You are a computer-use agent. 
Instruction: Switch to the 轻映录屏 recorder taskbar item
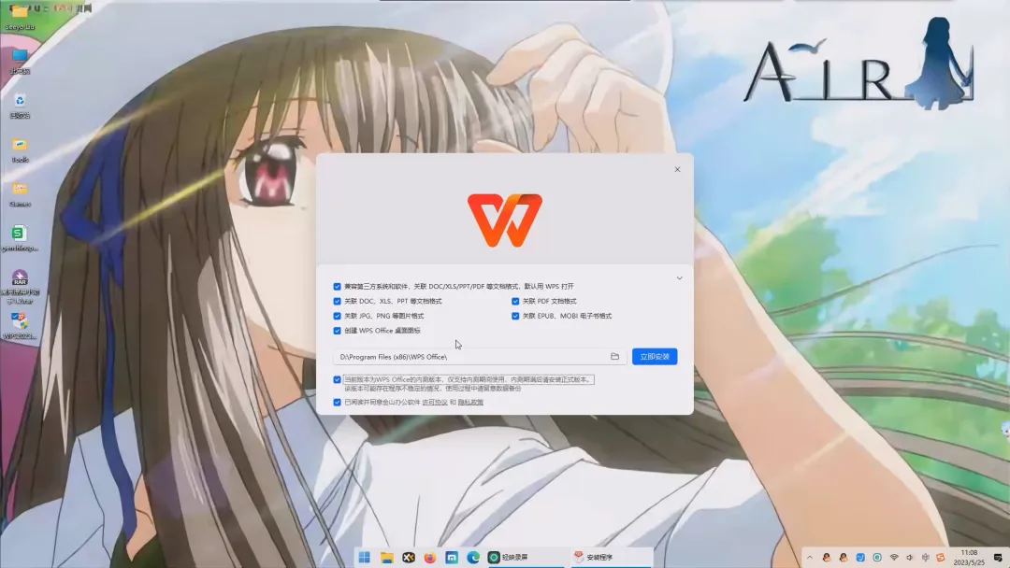pos(525,557)
